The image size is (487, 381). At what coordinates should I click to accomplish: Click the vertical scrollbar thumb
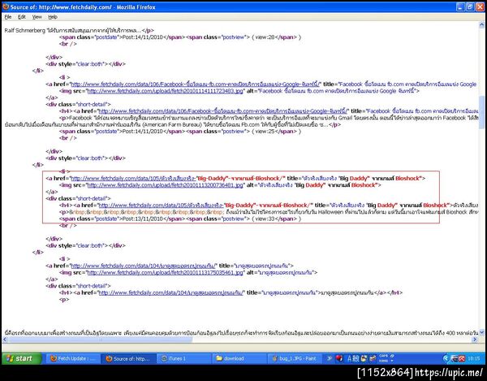(x=481, y=112)
